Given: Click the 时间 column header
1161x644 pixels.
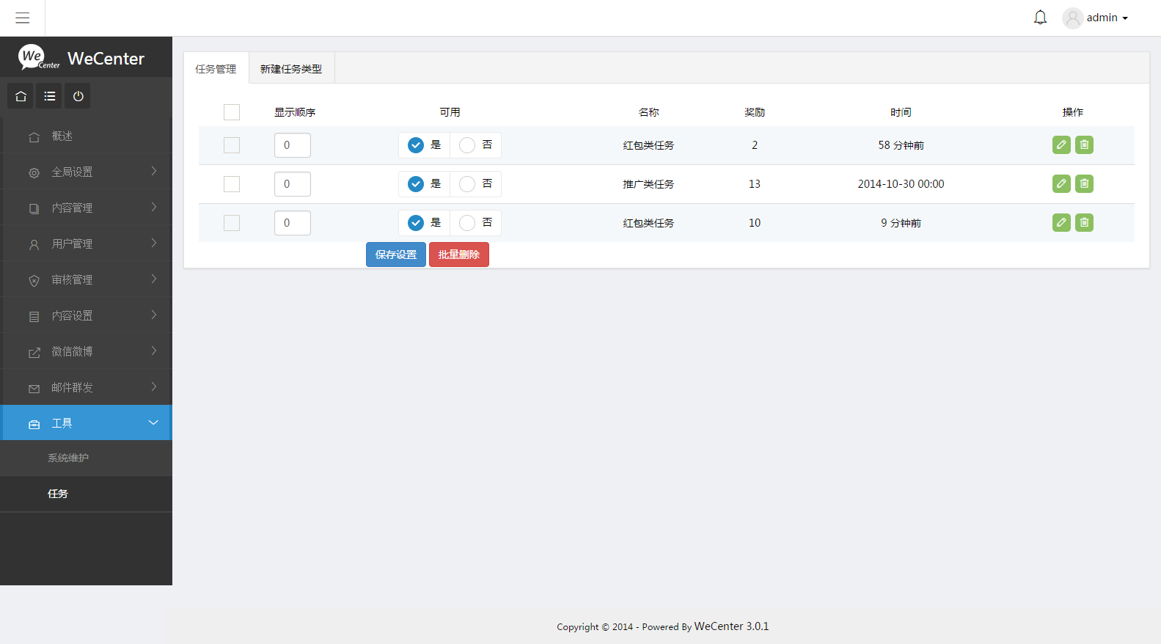Looking at the screenshot, I should (901, 112).
